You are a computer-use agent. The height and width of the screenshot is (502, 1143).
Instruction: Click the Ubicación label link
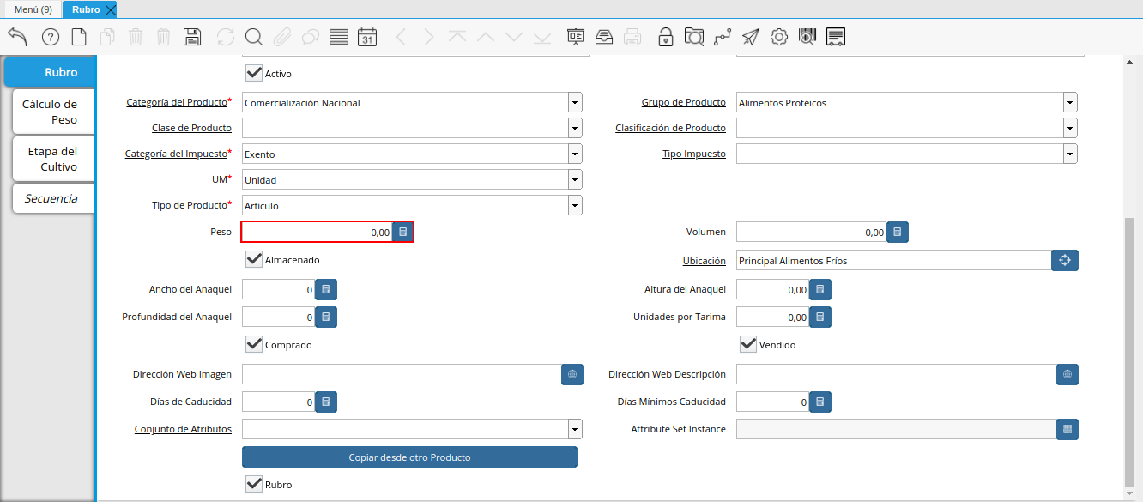click(704, 261)
